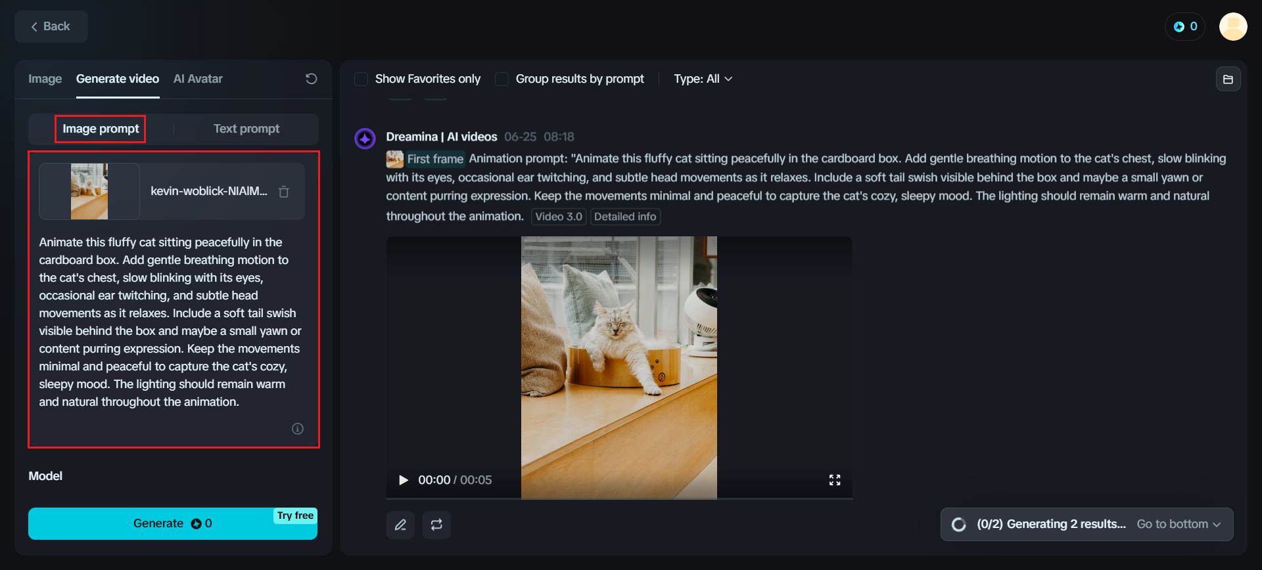The width and height of the screenshot is (1262, 570).
Task: Open the Detailed info link
Action: pos(625,217)
